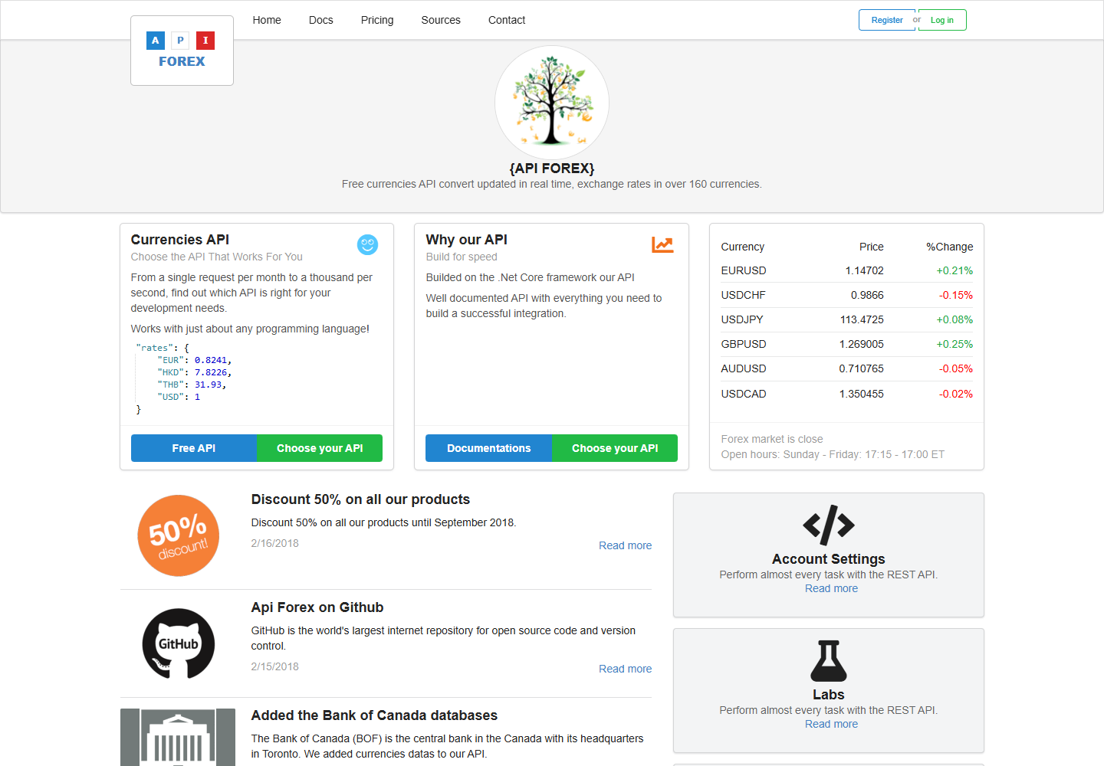Image resolution: width=1104 pixels, height=766 pixels.
Task: Click Choose your API under Currencies API
Action: (x=320, y=448)
